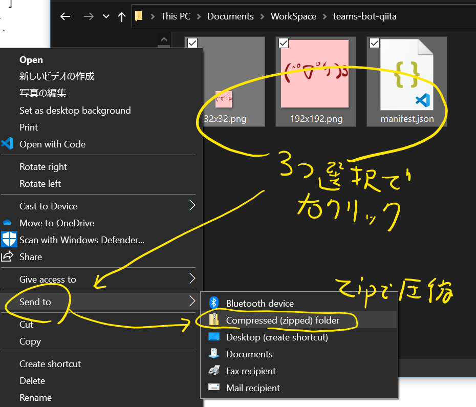Select the 192x192.png pink thumbnail

[315, 74]
